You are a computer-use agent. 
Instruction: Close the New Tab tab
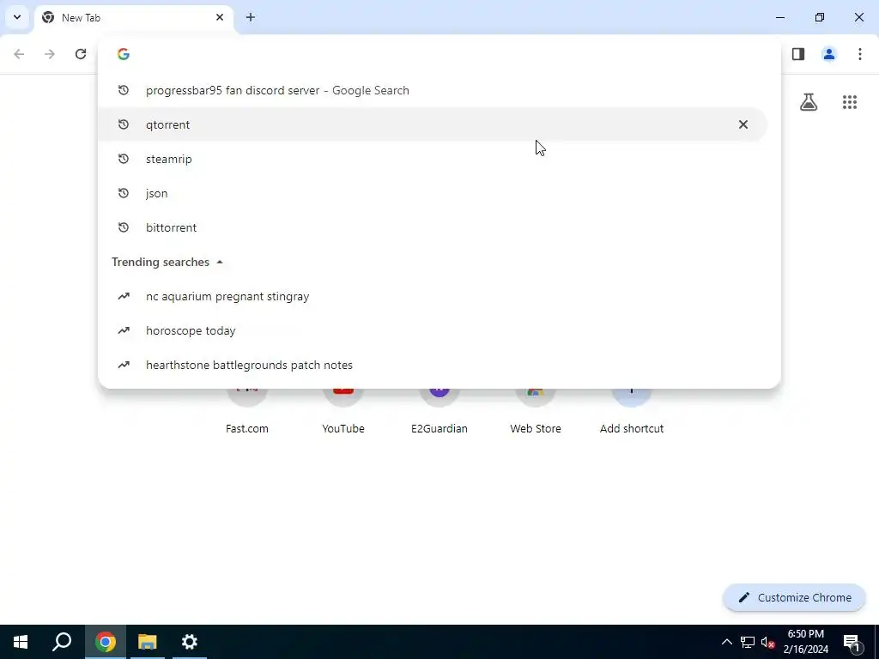click(x=220, y=17)
